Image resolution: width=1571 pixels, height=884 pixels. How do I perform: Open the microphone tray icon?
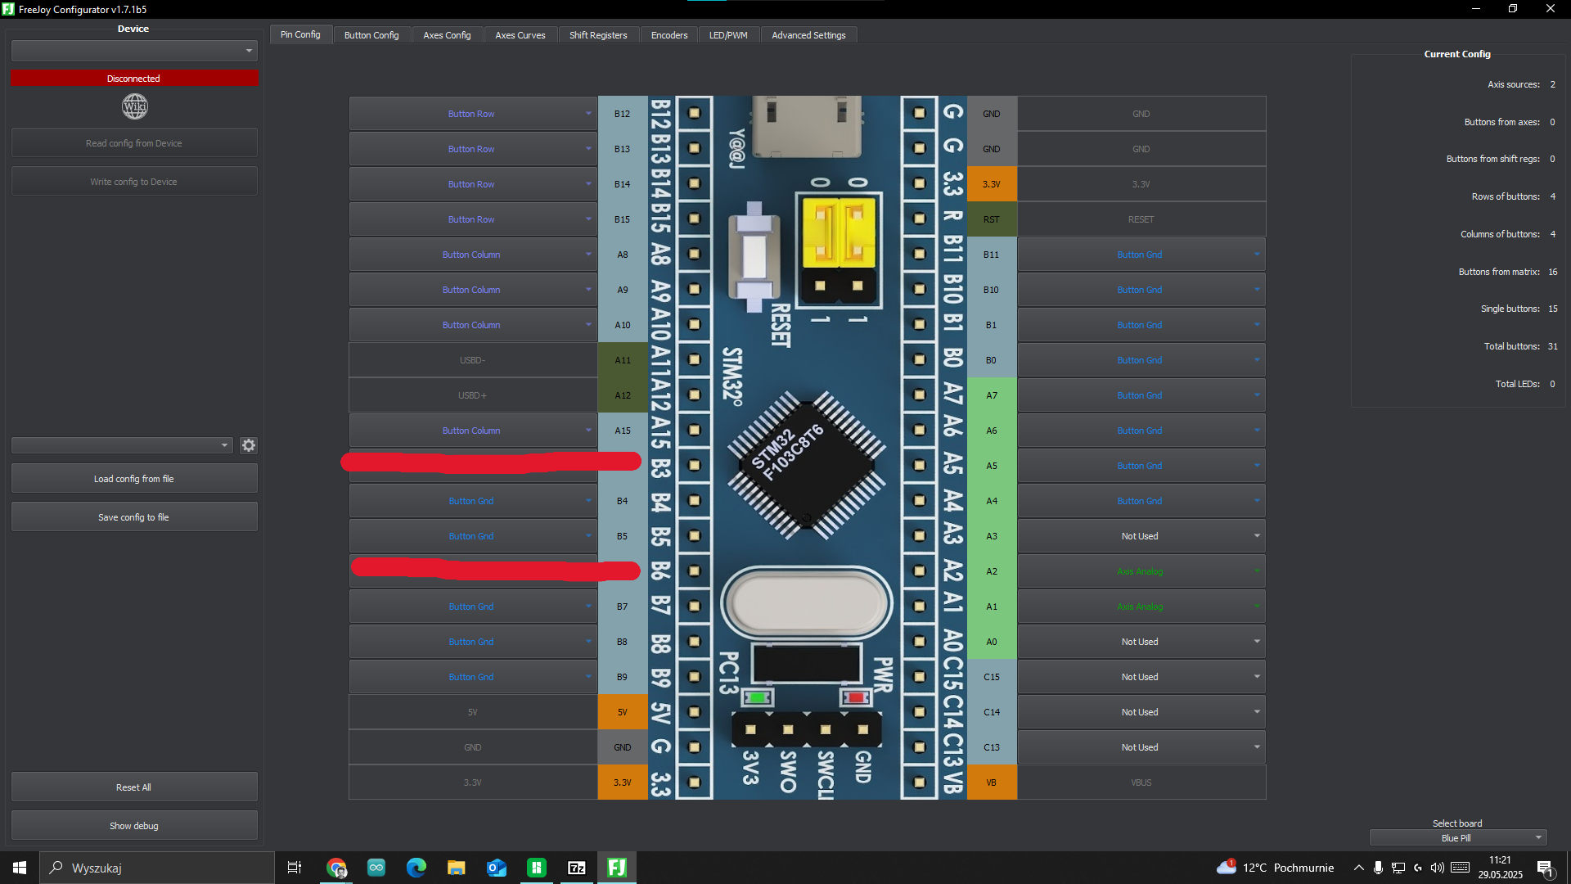click(x=1379, y=868)
